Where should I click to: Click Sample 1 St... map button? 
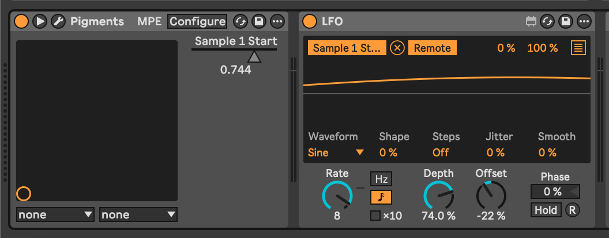pos(347,48)
